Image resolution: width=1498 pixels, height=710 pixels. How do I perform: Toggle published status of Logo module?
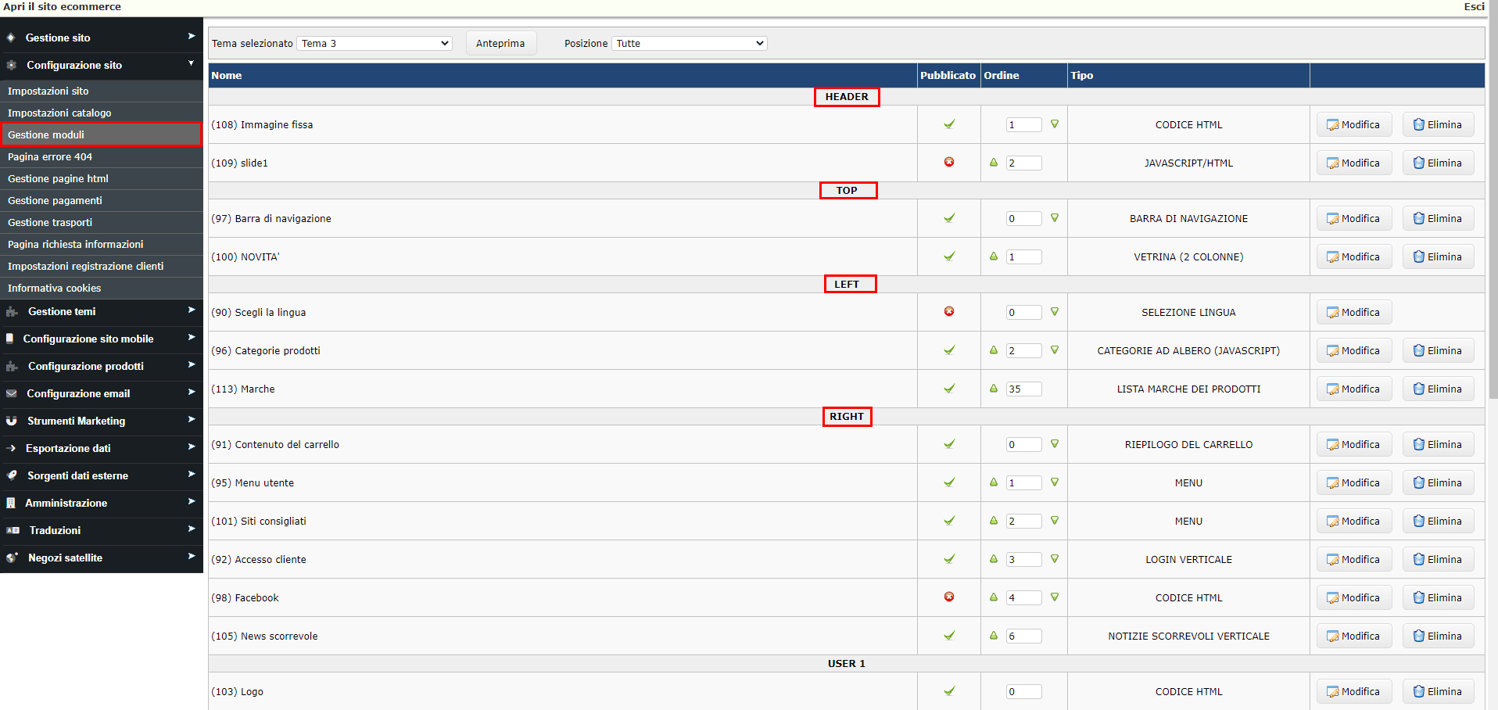point(949,691)
